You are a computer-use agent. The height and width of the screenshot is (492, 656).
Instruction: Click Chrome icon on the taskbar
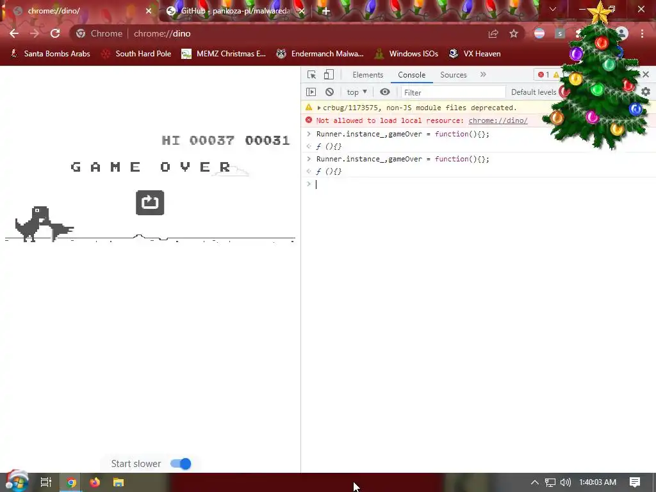pos(71,482)
